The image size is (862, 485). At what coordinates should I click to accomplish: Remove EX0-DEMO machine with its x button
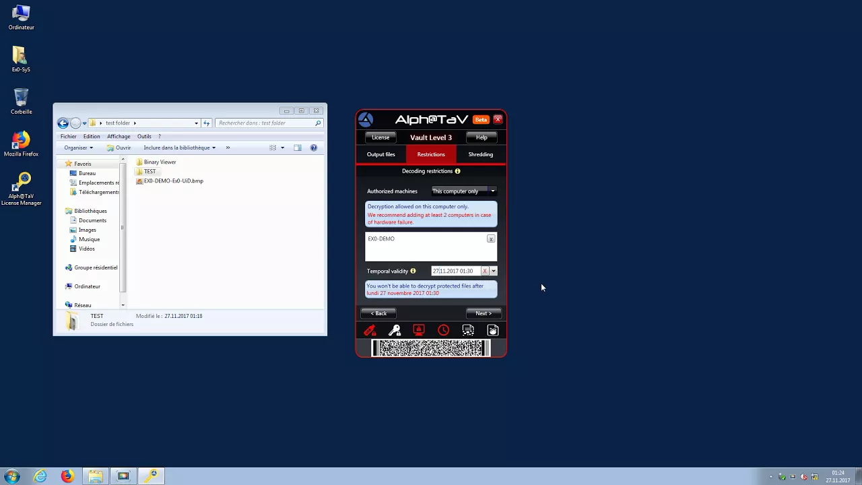tap(491, 239)
